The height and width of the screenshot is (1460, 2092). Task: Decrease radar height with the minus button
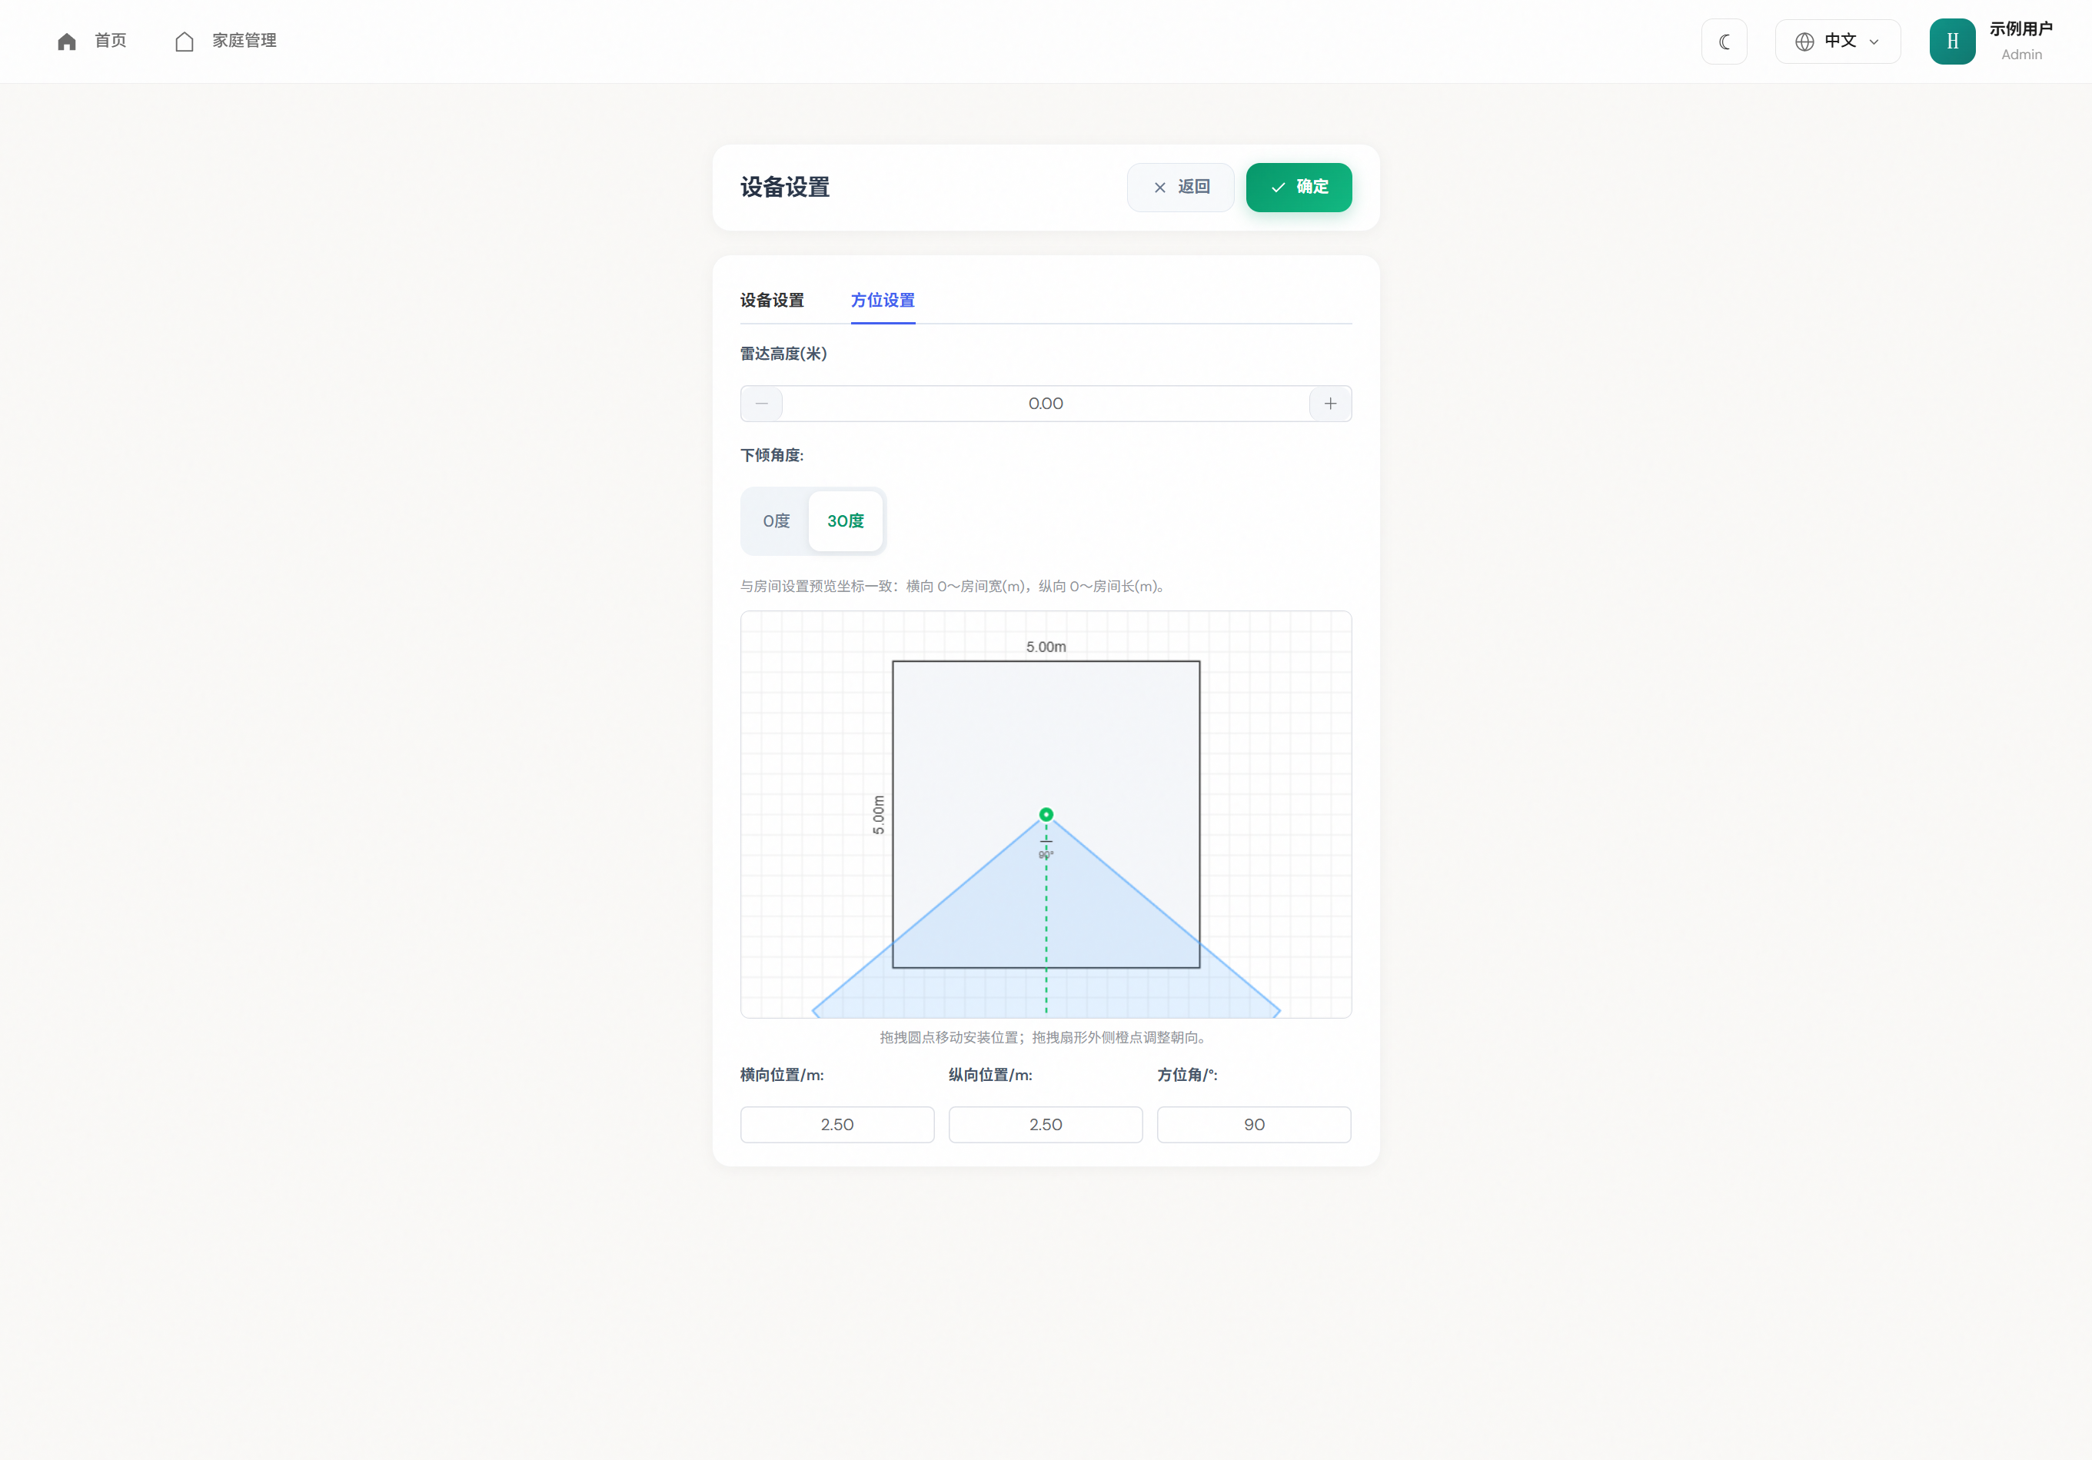(762, 404)
